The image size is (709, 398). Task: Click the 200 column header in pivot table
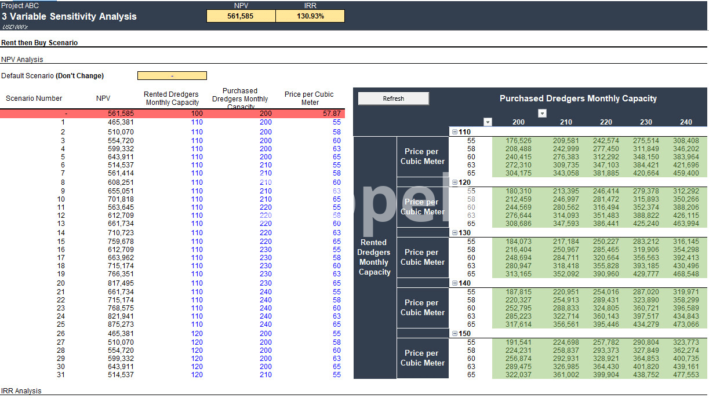pos(518,122)
